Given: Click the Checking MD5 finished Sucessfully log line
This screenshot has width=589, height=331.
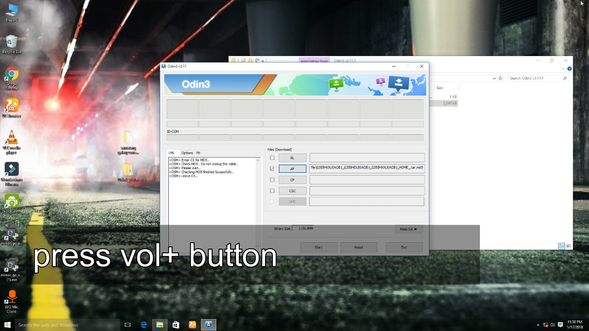Looking at the screenshot, I should click(202, 172).
